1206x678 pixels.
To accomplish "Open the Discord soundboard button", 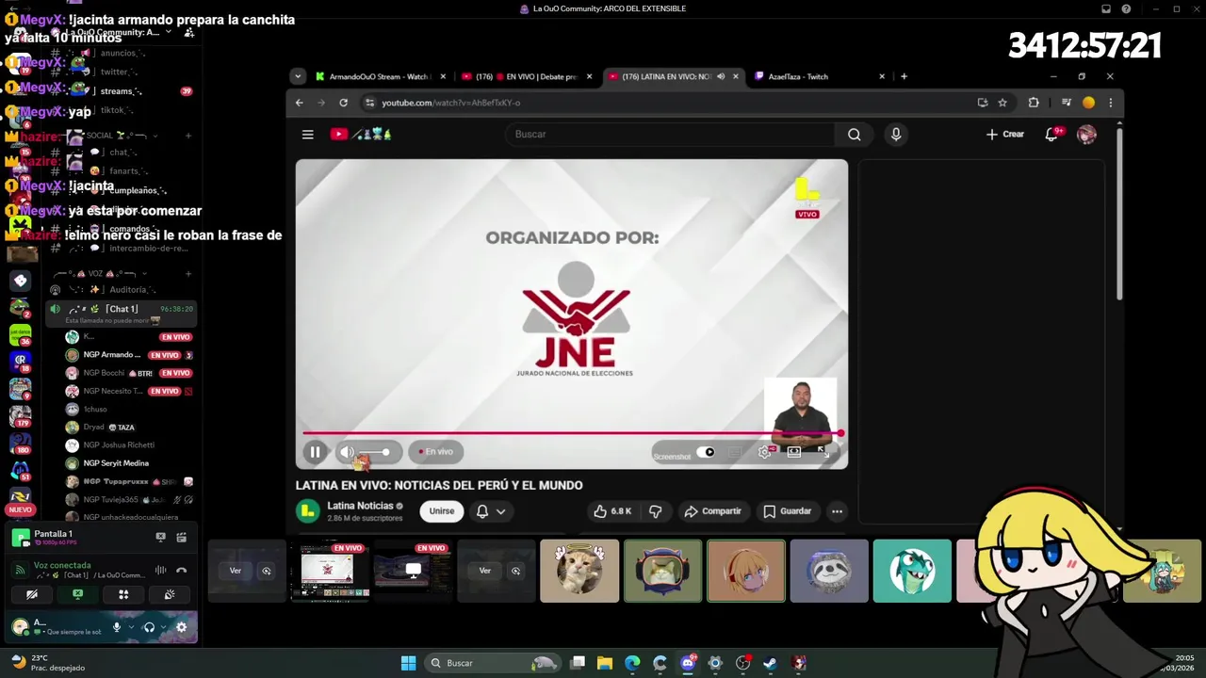I will click(x=170, y=594).
